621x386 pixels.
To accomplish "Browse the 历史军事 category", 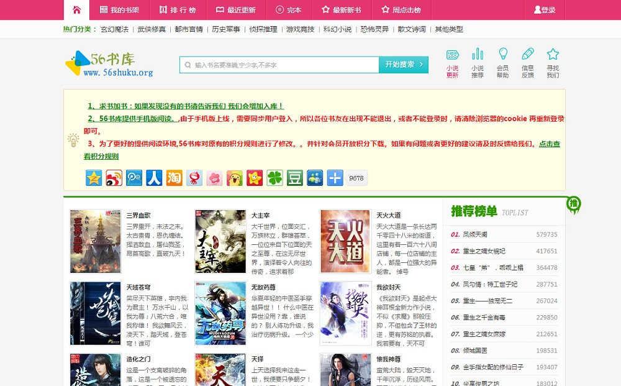I will [x=226, y=29].
